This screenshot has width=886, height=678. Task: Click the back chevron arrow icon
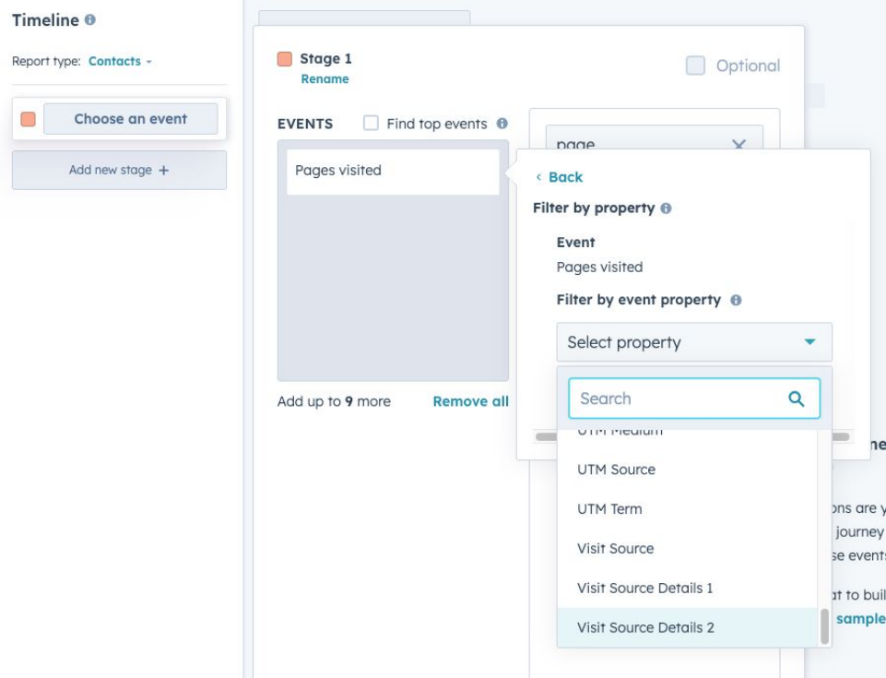pyautogui.click(x=538, y=177)
